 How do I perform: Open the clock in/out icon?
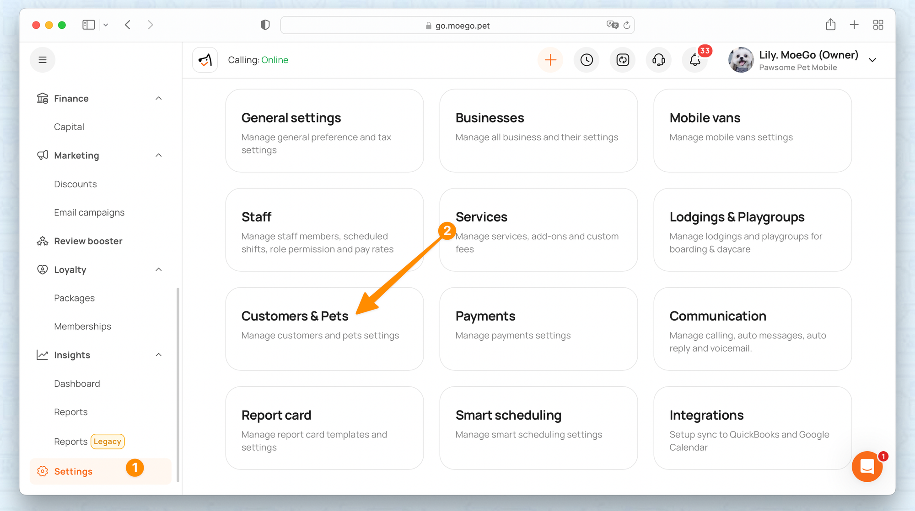coord(587,60)
